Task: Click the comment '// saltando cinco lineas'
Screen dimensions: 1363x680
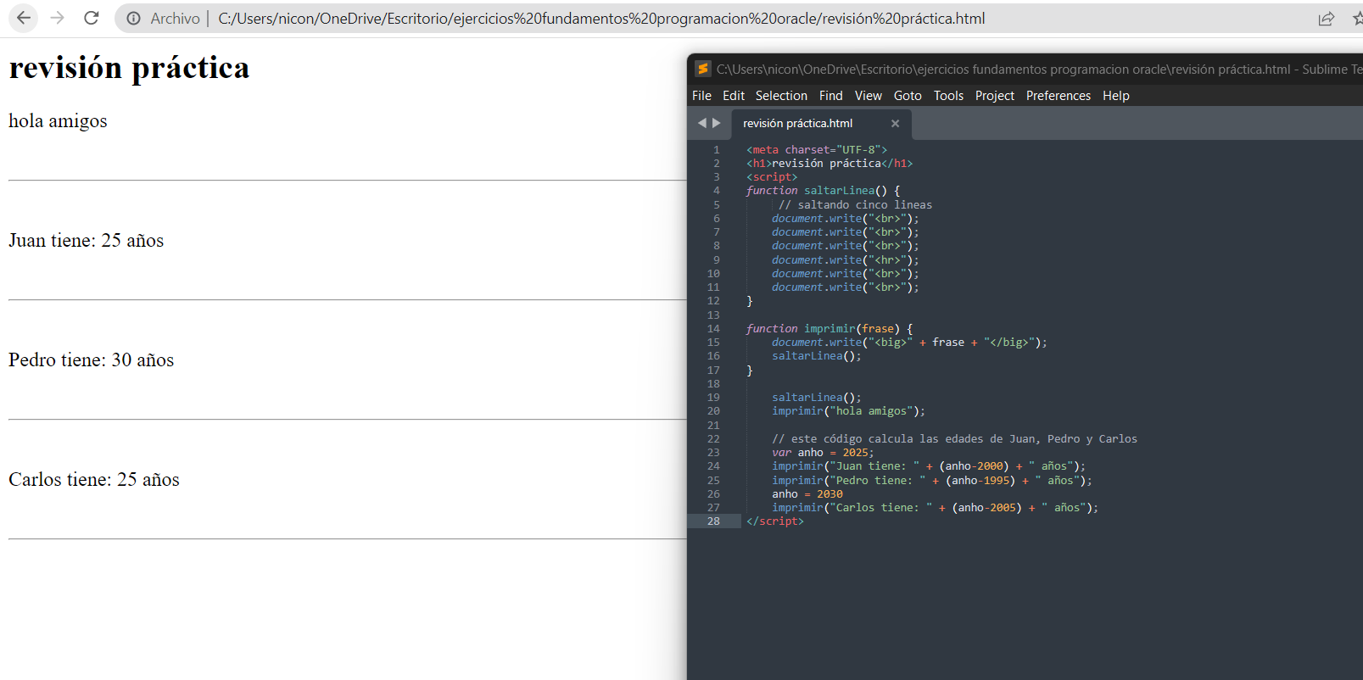Action: coord(855,205)
